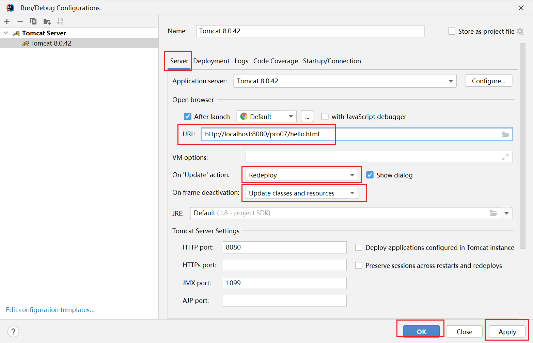The height and width of the screenshot is (343, 533).
Task: Click the settings panel vertical scrollbar
Action: (523, 146)
